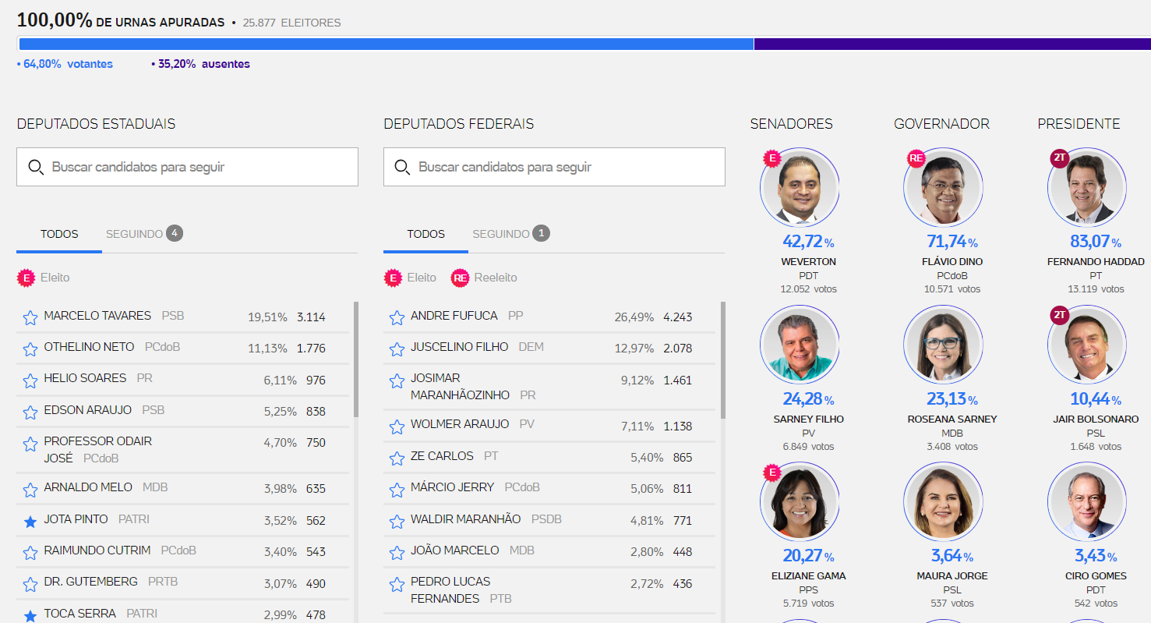Click the votantes turnout progress bar
This screenshot has height=623, width=1151.
coord(386,44)
